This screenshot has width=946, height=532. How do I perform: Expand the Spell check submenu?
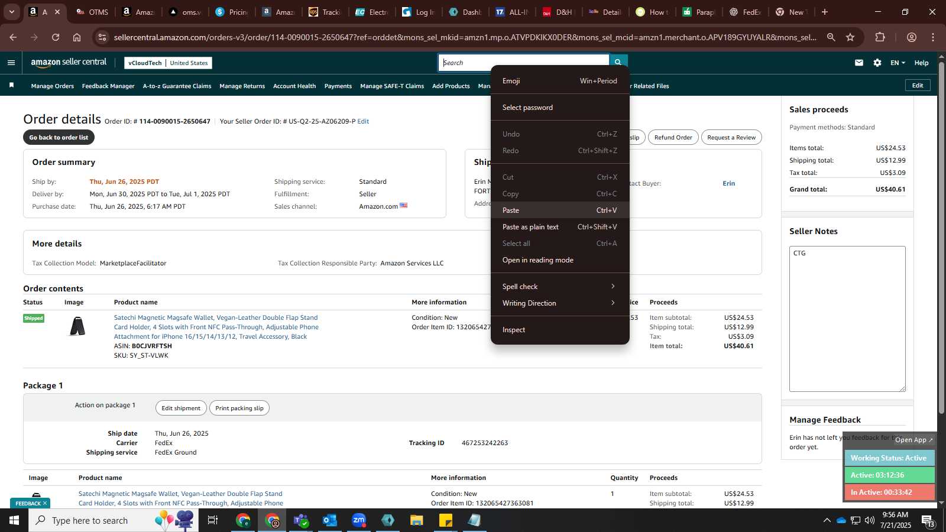click(x=559, y=287)
